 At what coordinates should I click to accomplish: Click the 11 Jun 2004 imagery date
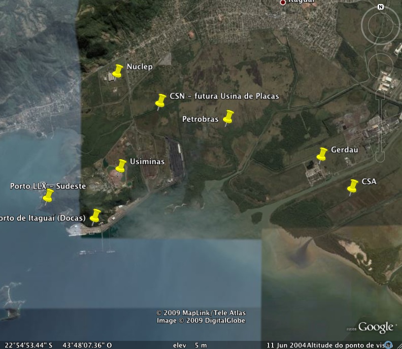tap(286, 345)
